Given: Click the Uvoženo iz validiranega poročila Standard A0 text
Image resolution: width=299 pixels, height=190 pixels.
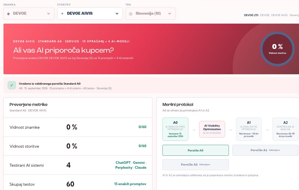Looking at the screenshot, I should pos(49,84).
